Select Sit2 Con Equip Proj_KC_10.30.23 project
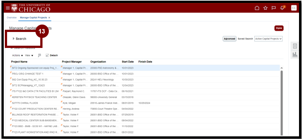The image size is (302, 139). pyautogui.click(x=30, y=80)
